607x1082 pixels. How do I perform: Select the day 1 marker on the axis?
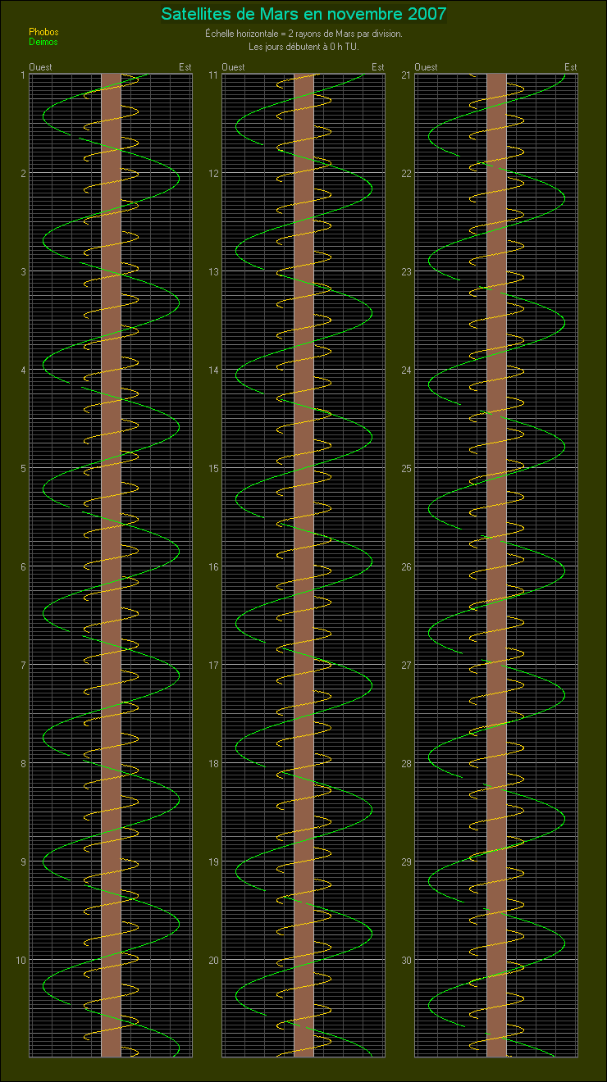point(22,75)
